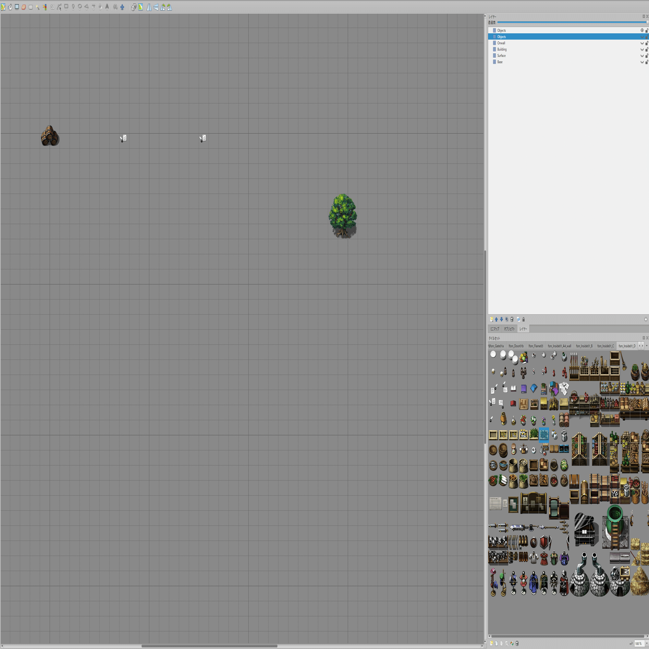Click the remove layer trash icon

coord(512,319)
